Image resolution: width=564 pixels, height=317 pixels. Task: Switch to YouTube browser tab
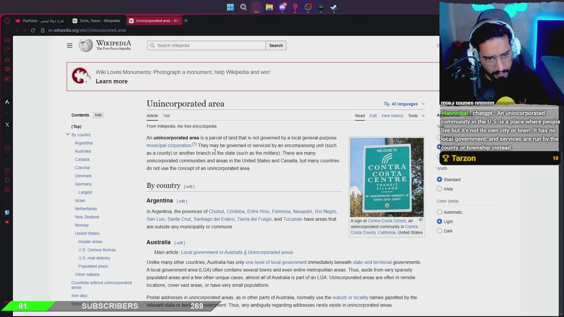coord(41,21)
